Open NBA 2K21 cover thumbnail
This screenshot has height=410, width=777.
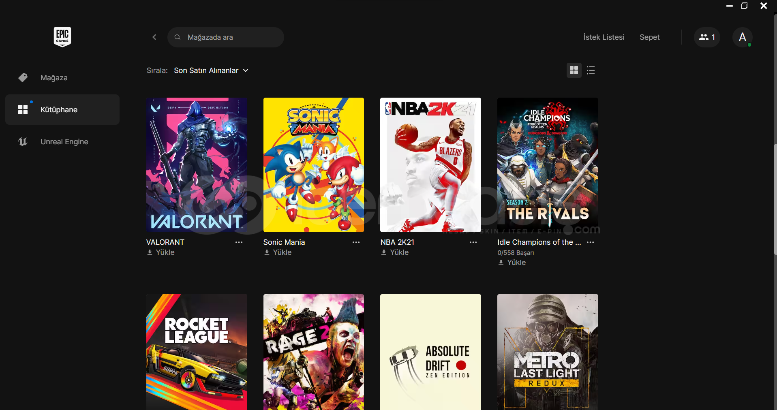point(430,165)
